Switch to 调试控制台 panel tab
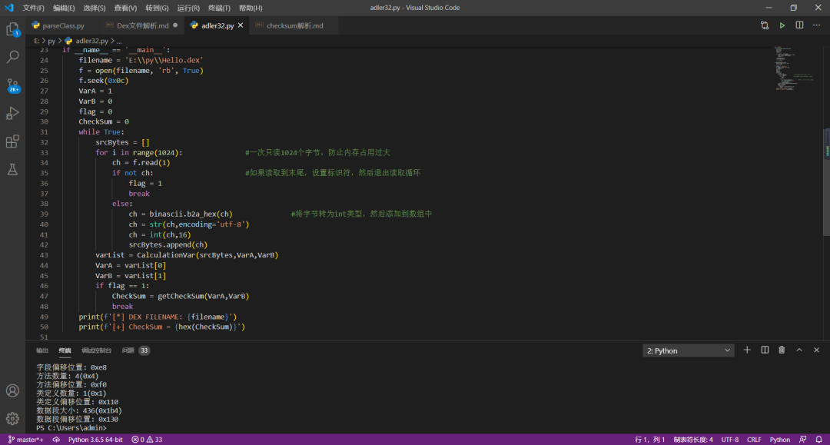830x445 pixels. (x=96, y=350)
